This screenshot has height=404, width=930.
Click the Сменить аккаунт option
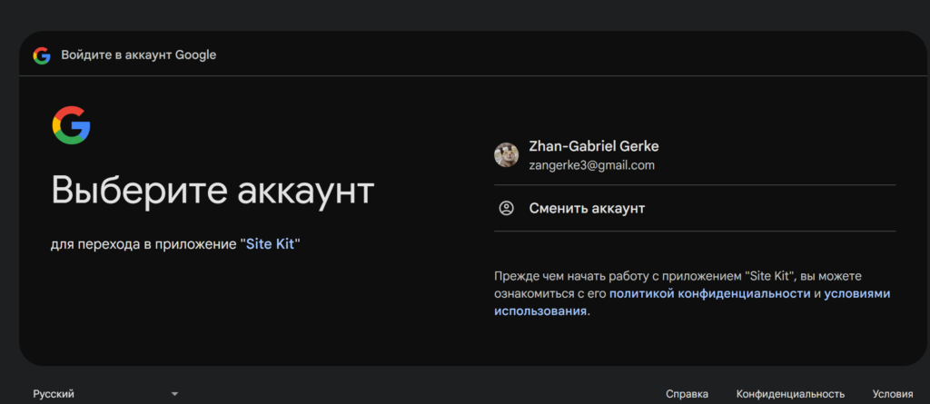pyautogui.click(x=695, y=208)
